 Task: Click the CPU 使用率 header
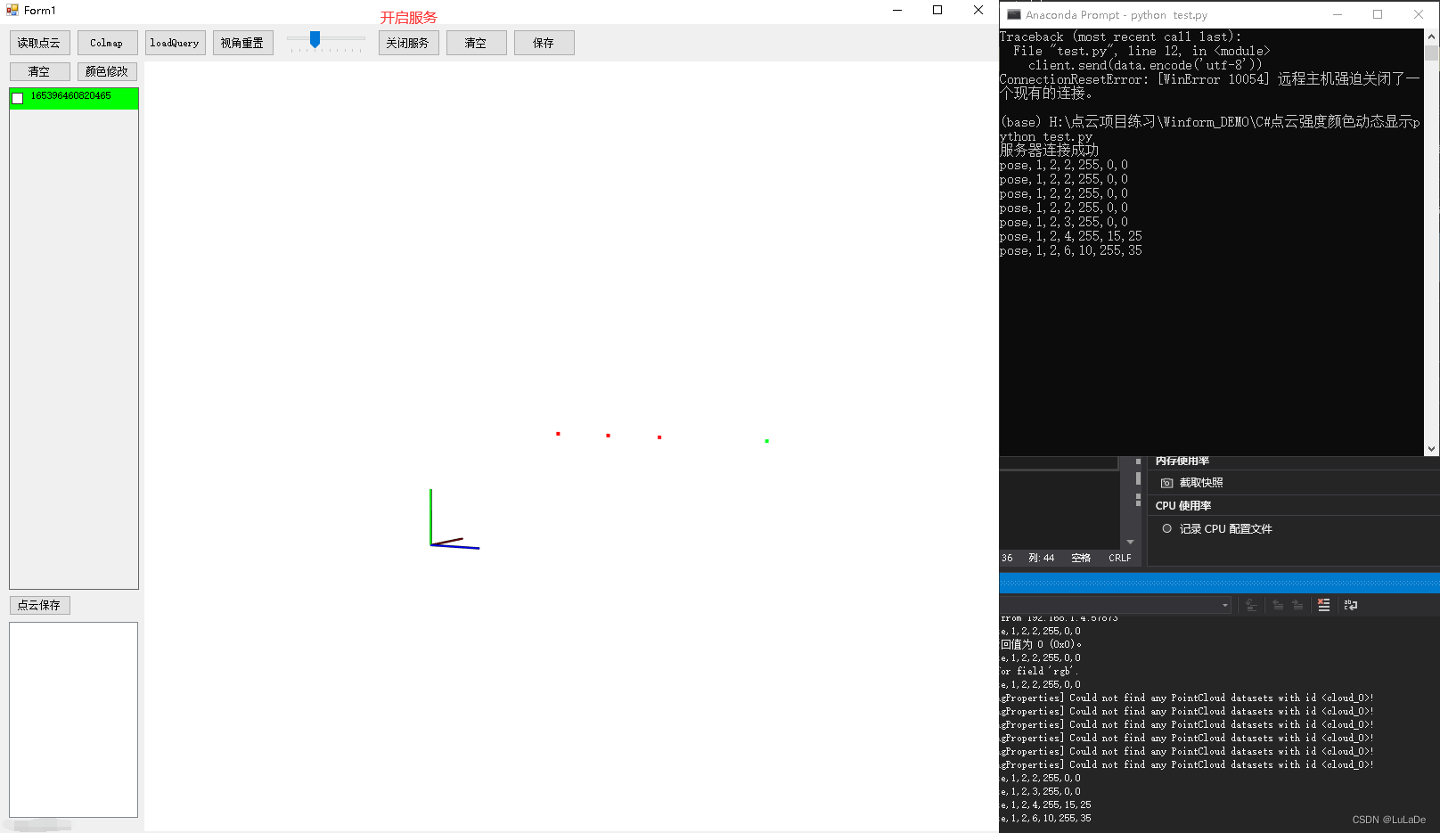1182,506
